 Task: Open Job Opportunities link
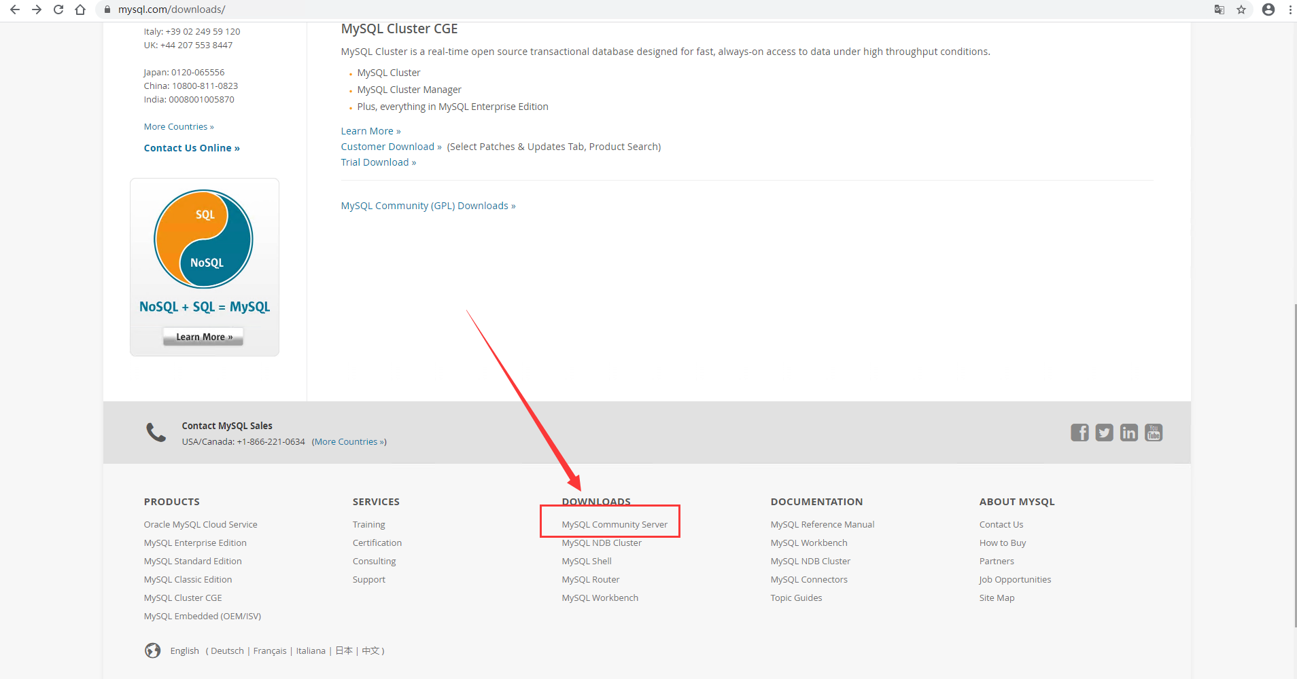(x=1015, y=580)
